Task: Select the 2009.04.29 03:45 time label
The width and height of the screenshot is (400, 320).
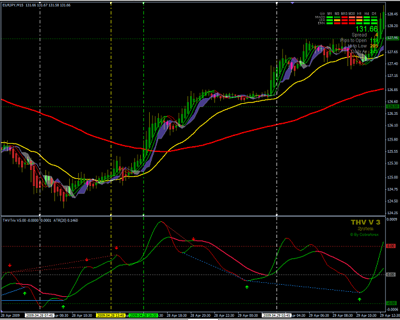Action: click(x=276, y=316)
